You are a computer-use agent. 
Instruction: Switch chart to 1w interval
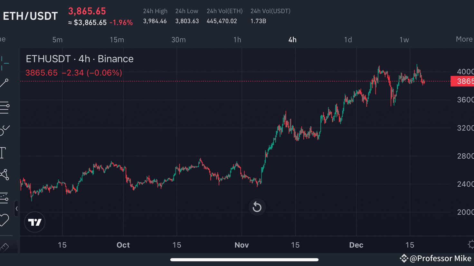[404, 40]
